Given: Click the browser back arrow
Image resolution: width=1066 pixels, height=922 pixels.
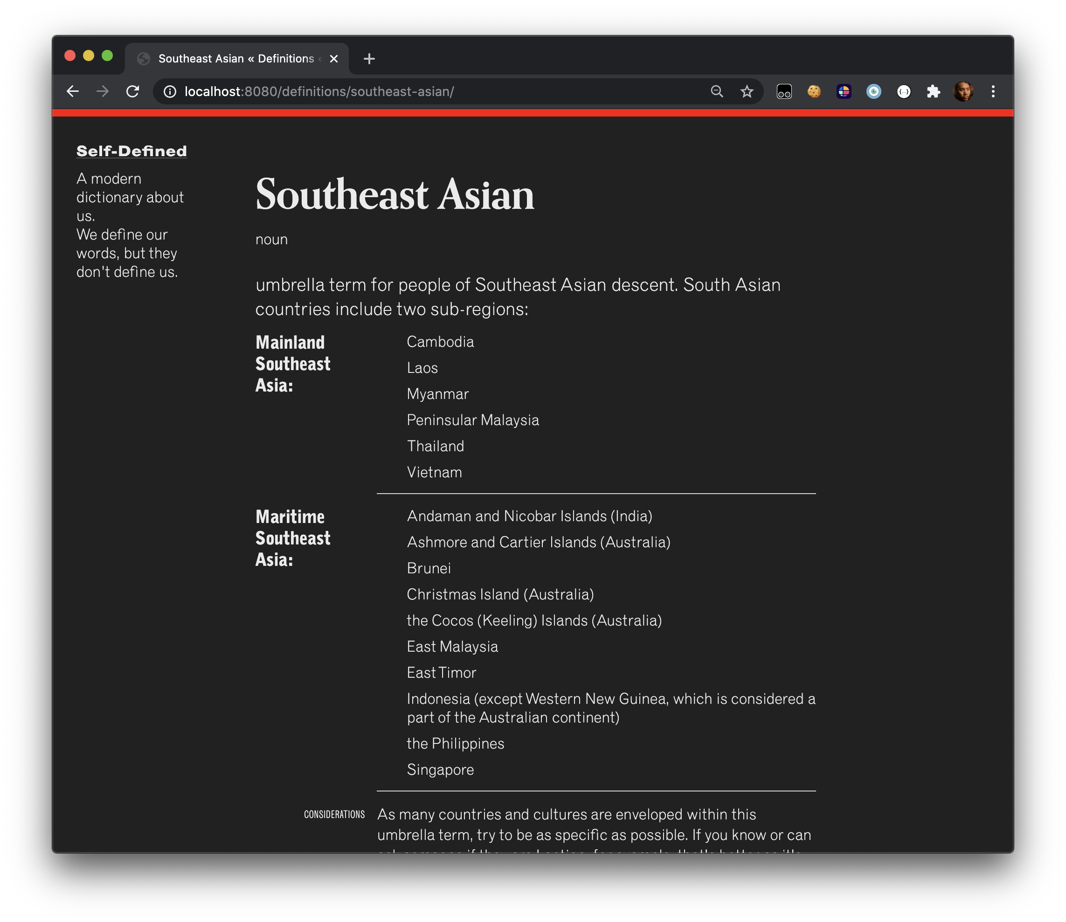Looking at the screenshot, I should 73,91.
